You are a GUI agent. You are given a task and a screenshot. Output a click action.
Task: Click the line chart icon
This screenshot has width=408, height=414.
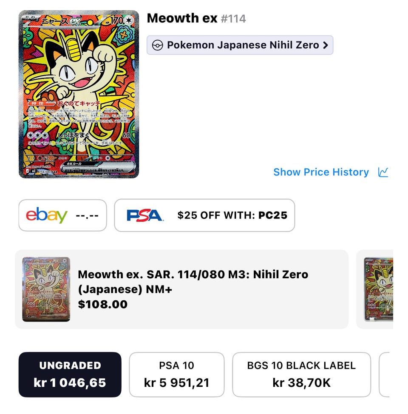coord(383,172)
